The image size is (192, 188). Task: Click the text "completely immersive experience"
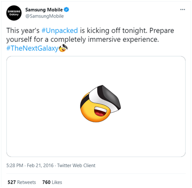coord(105,40)
